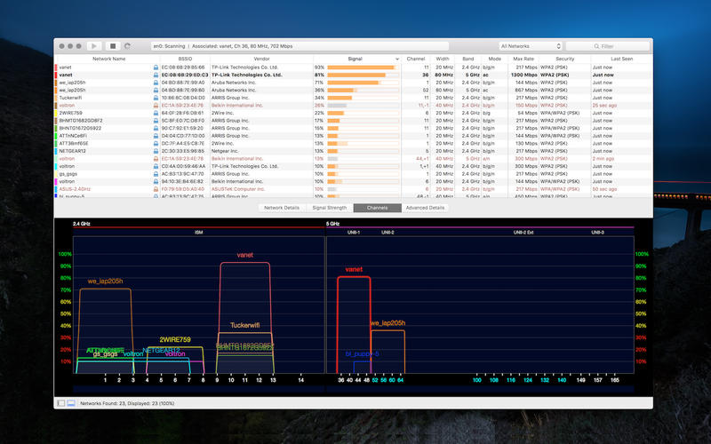The image size is (711, 444).
Task: Click the magnifier icon in the Filter field
Action: (x=596, y=46)
